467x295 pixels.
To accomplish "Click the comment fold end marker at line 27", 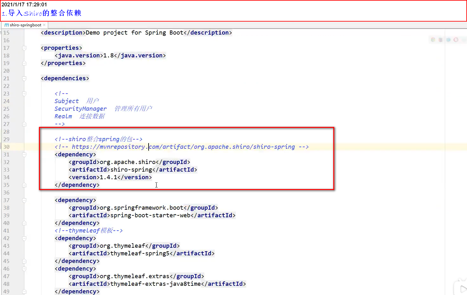I will [x=24, y=124].
